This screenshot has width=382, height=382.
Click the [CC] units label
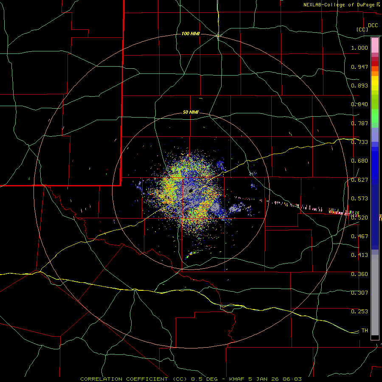[x=362, y=29]
